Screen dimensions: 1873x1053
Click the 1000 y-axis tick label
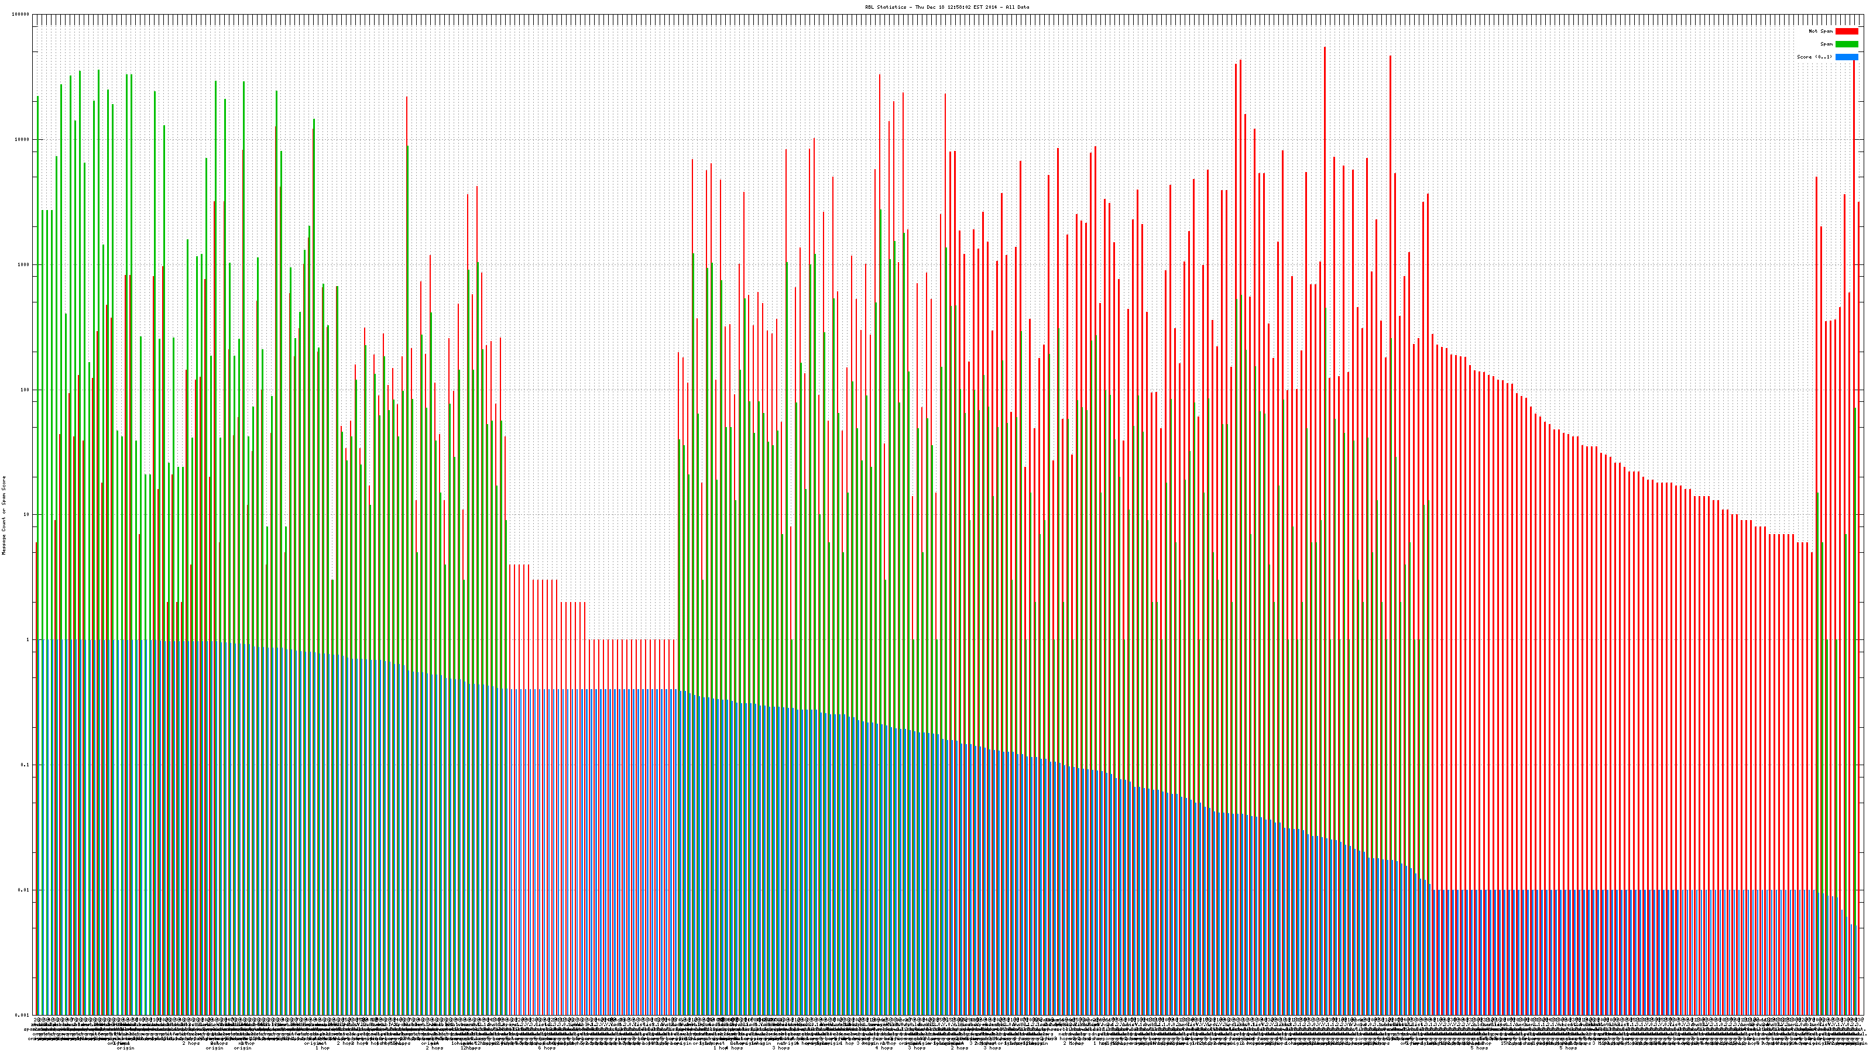[24, 264]
